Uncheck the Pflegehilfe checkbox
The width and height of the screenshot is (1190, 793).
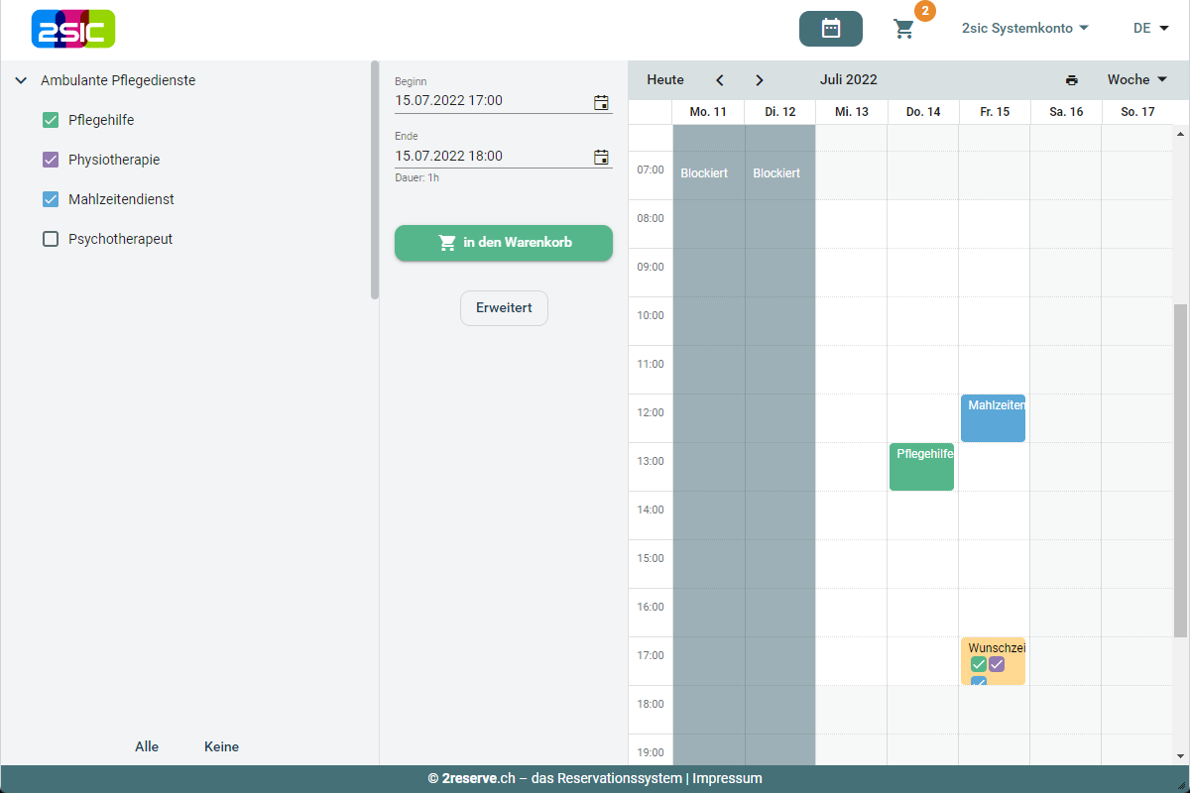[51, 120]
